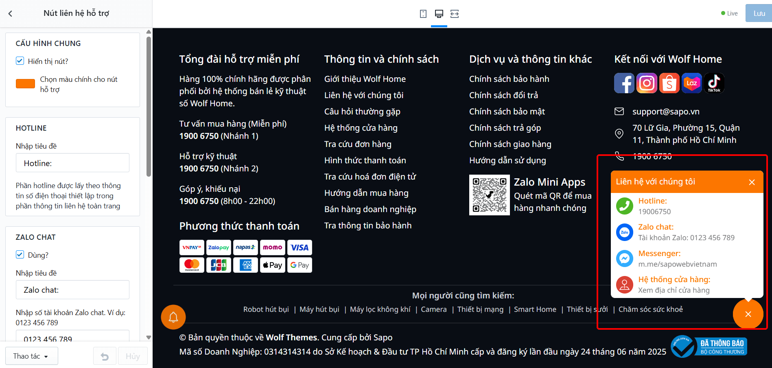
Task: Open the Lazada social icon
Action: 692,83
